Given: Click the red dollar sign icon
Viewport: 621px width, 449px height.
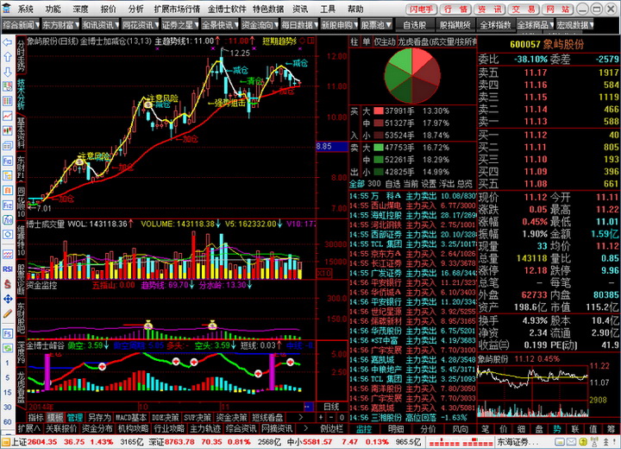Looking at the screenshot, I should point(7,283).
